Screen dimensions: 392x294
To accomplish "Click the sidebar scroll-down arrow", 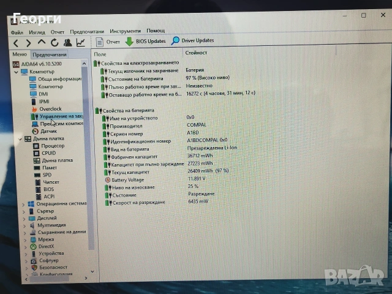I will pos(92,271).
